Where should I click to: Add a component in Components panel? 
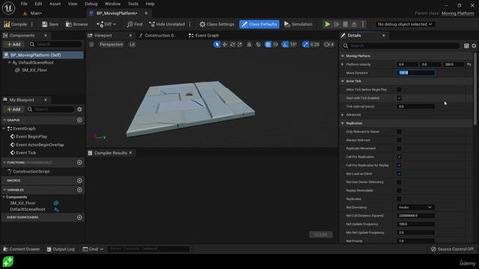coord(13,45)
